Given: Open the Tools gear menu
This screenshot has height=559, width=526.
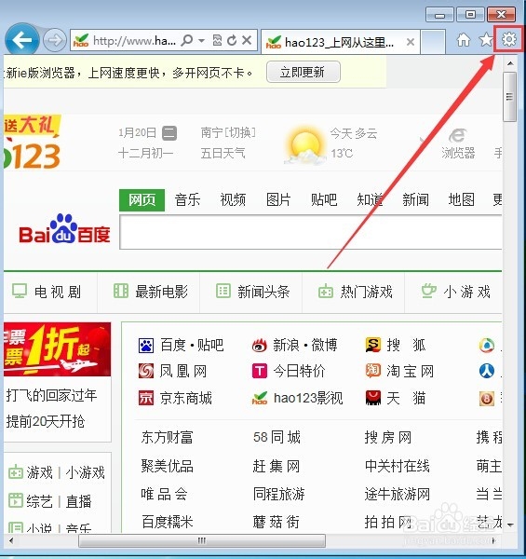Looking at the screenshot, I should coord(508,39).
